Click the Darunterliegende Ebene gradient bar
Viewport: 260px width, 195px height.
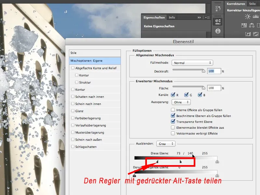[x=176, y=172]
